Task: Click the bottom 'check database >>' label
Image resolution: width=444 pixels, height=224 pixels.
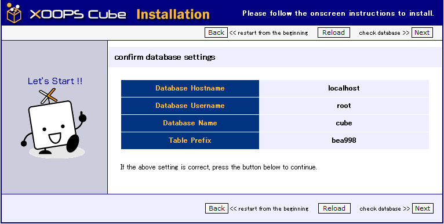Action: [385, 209]
